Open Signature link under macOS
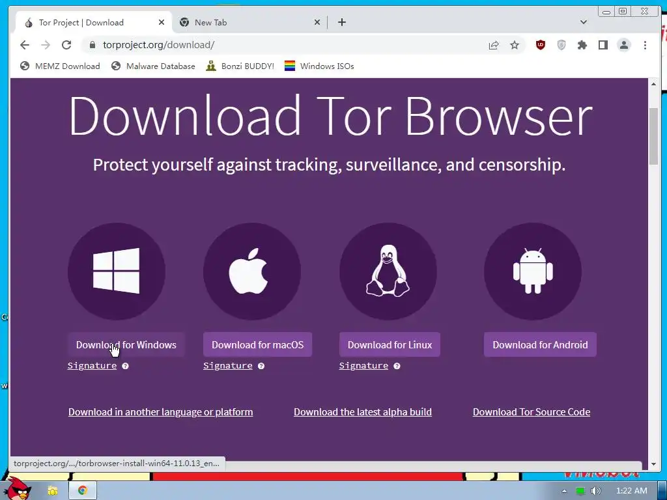The image size is (667, 500). (x=227, y=366)
